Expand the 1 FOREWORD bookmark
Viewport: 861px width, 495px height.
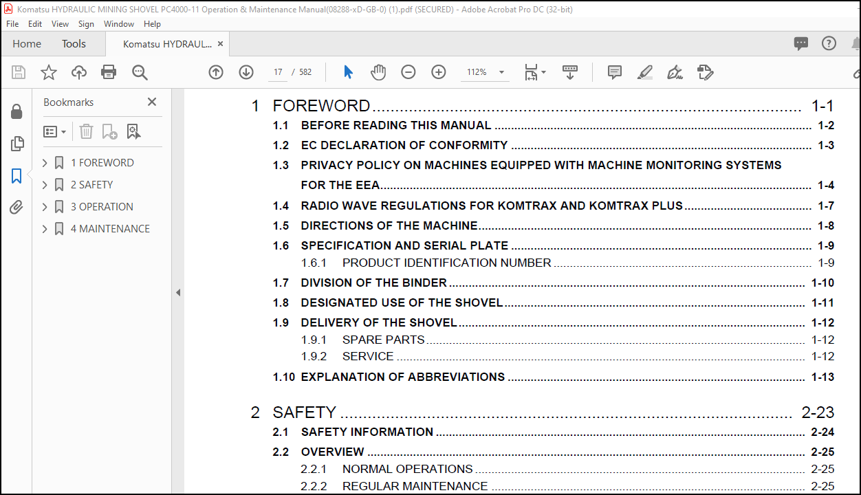click(45, 163)
